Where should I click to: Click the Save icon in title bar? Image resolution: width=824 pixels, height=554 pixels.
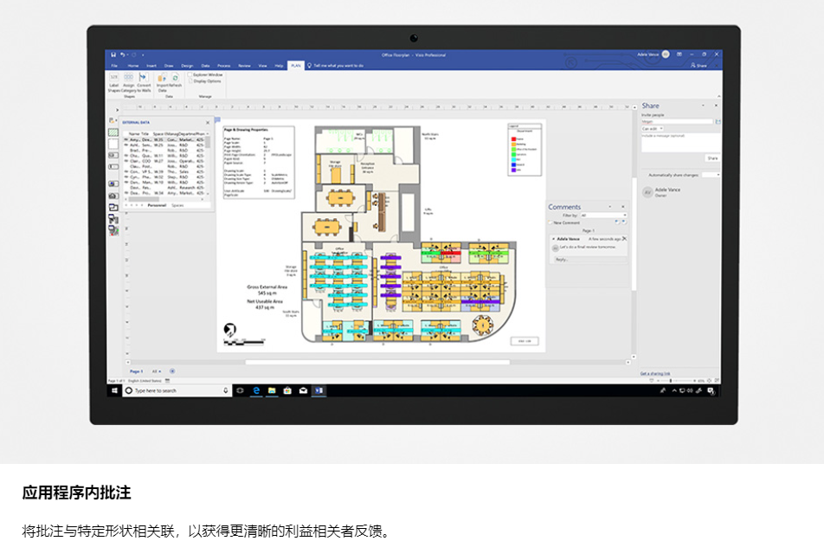point(113,55)
